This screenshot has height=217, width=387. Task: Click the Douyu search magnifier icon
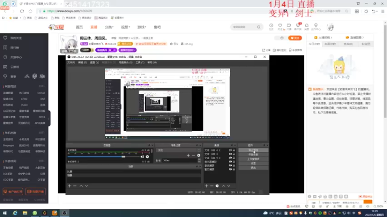point(259,27)
